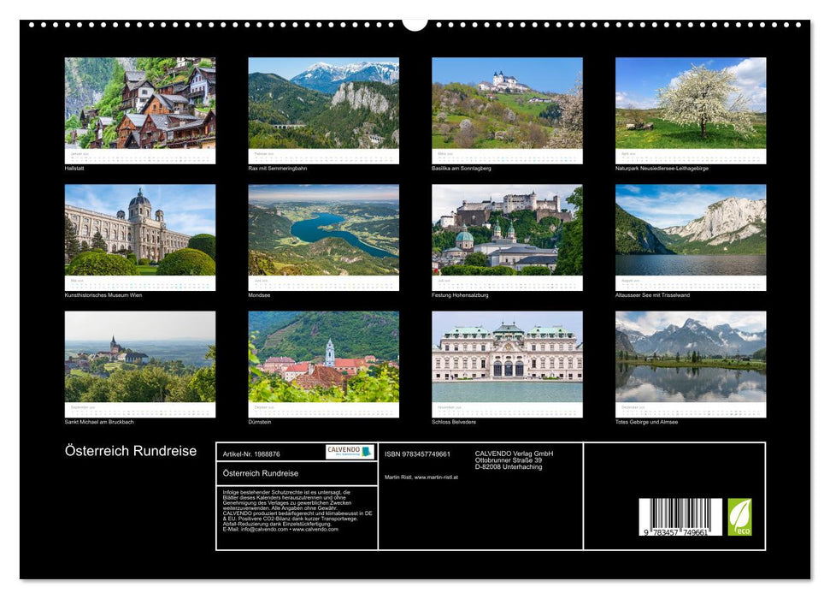Select the Basilika am Sonntagberg thumbnail

[x=507, y=104]
